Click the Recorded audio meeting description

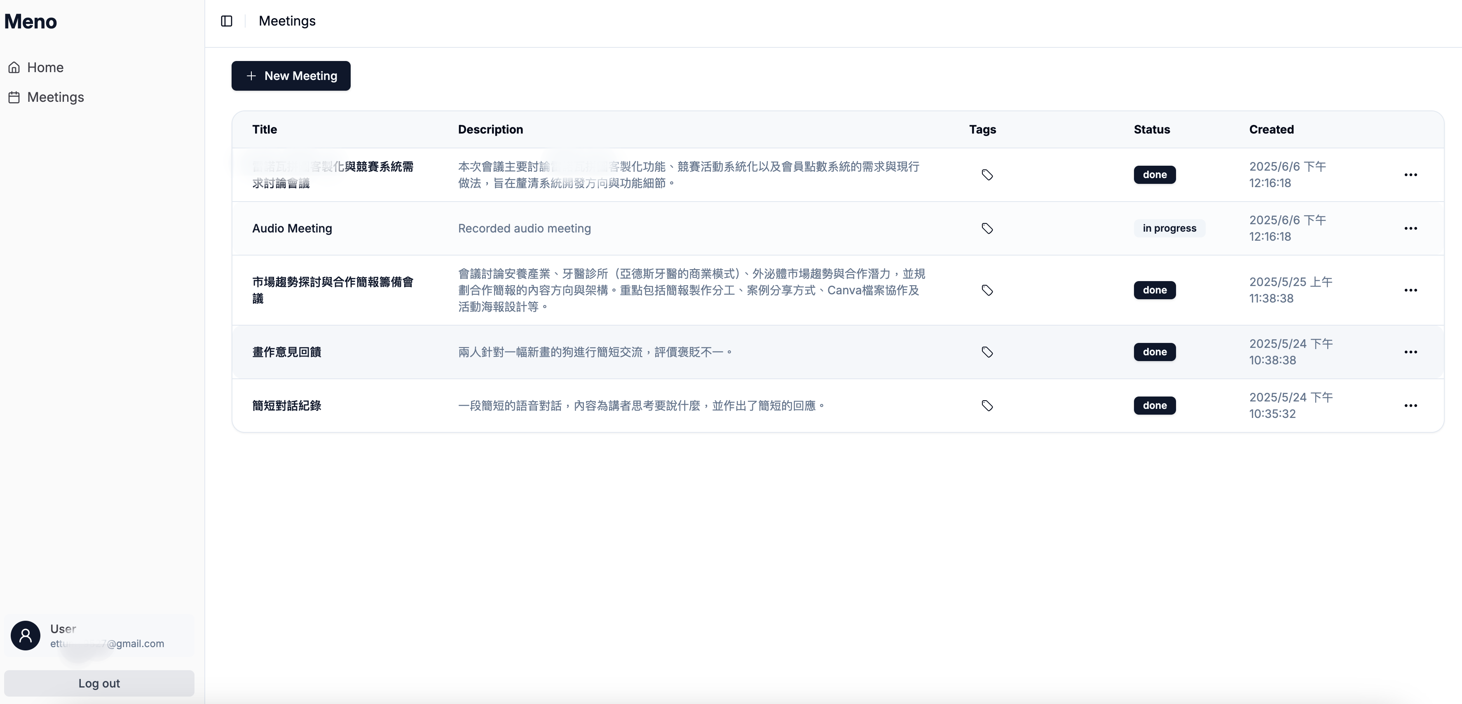525,228
